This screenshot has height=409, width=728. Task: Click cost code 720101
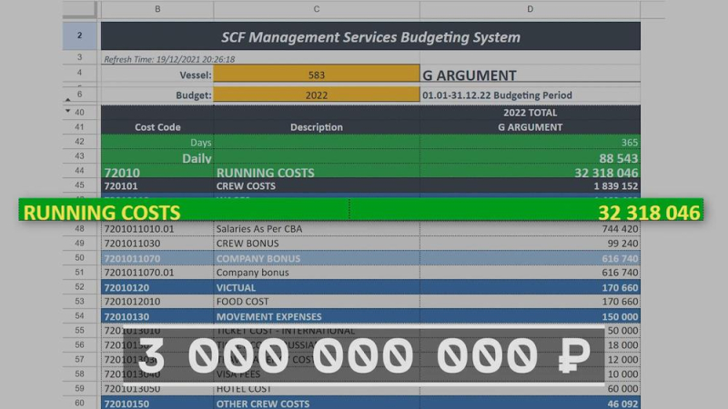121,186
